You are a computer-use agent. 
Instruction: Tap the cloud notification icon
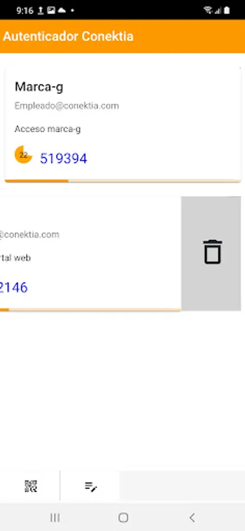61,11
